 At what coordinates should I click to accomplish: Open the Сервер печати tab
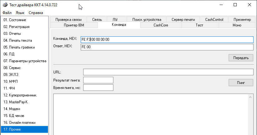(183, 20)
